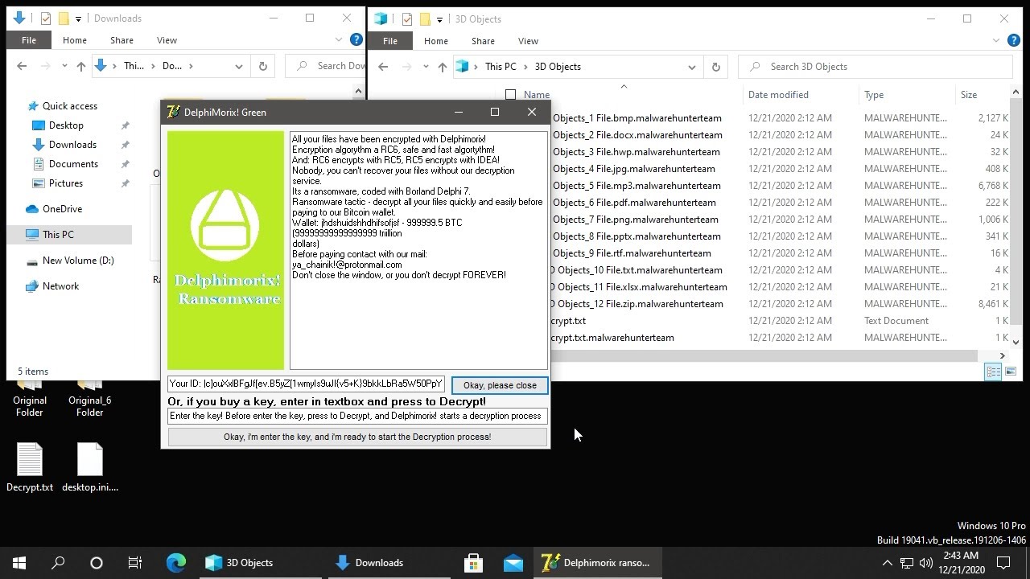The image size is (1030, 579).
Task: Select Documents in Downloads sidebar
Action: click(x=73, y=164)
